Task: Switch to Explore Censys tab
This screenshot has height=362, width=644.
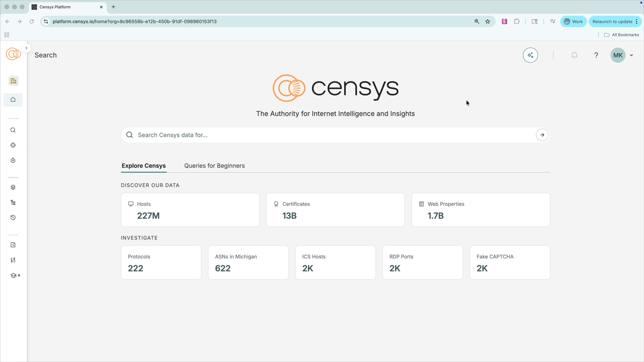Action: tap(143, 165)
